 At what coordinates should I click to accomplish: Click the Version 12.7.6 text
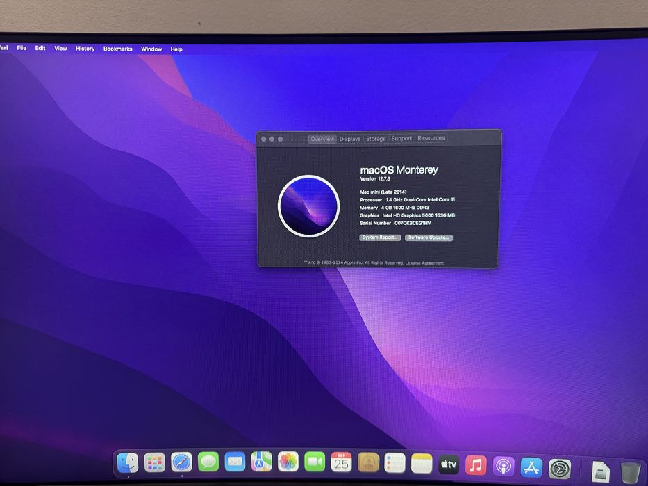pos(375,179)
